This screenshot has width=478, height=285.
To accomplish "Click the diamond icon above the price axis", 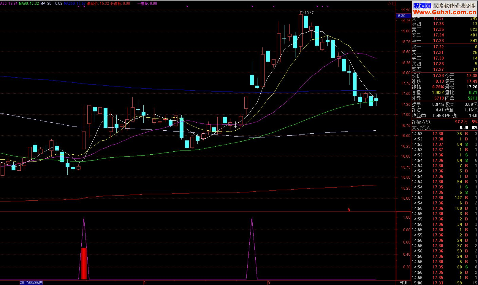I will pos(389,4).
